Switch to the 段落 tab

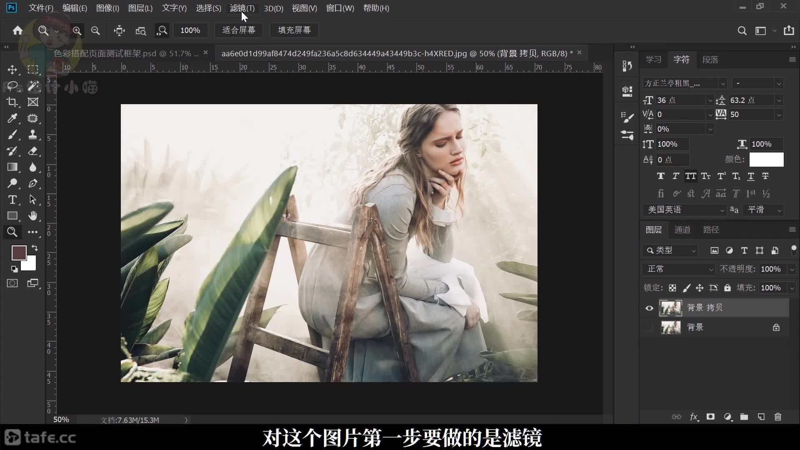(710, 60)
